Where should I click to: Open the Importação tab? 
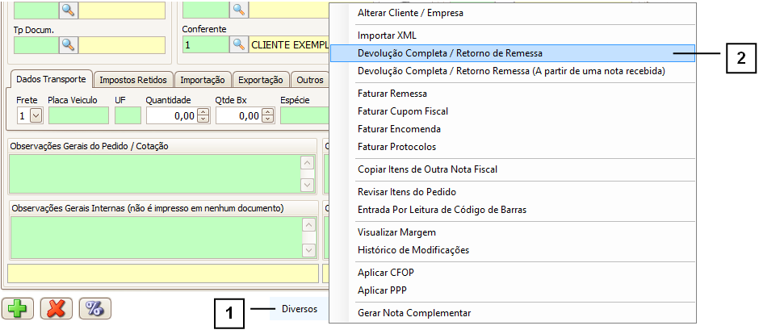(x=203, y=80)
